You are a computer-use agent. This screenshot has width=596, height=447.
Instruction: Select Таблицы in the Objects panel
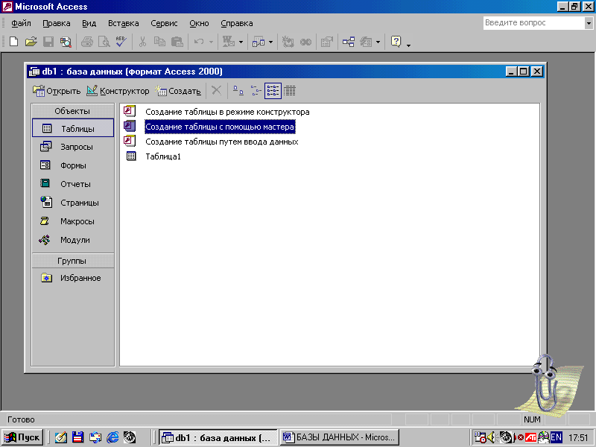[73, 128]
